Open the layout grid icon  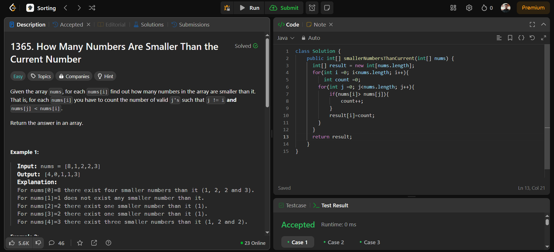(453, 8)
